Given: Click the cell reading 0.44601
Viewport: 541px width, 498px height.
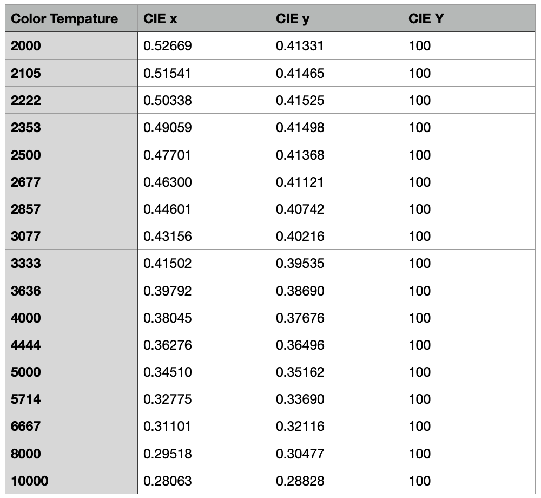Looking at the screenshot, I should click(x=168, y=209).
